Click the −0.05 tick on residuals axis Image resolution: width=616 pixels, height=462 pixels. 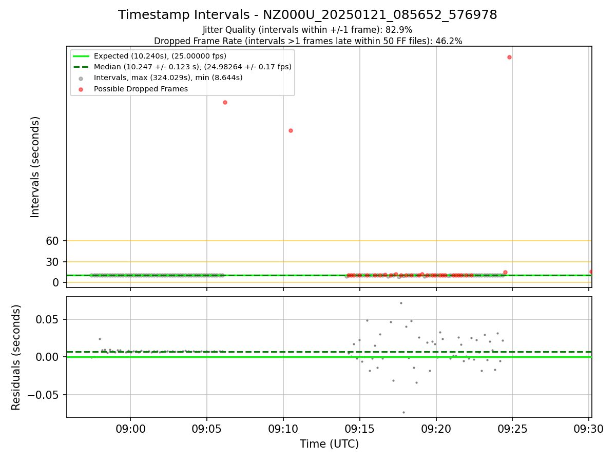[x=44, y=395]
